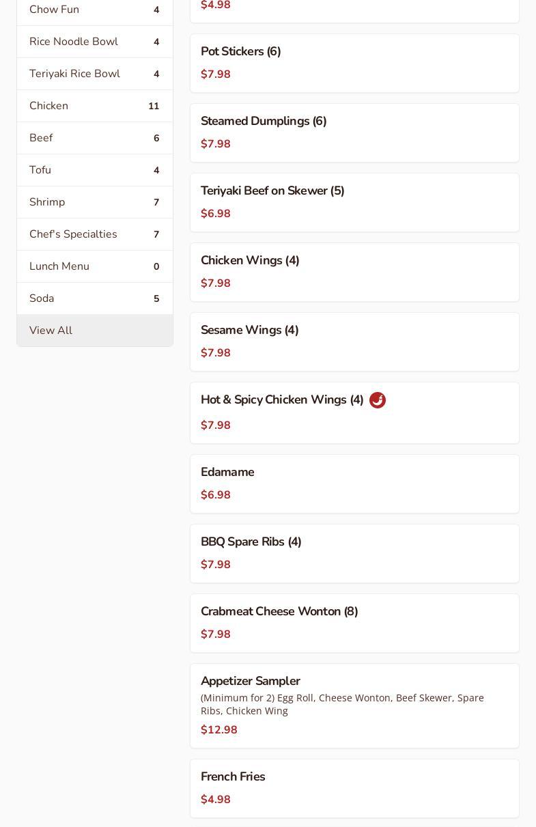This screenshot has height=827, width=536.
Task: Select BBQ Spare Ribs (4)
Action: click(354, 553)
